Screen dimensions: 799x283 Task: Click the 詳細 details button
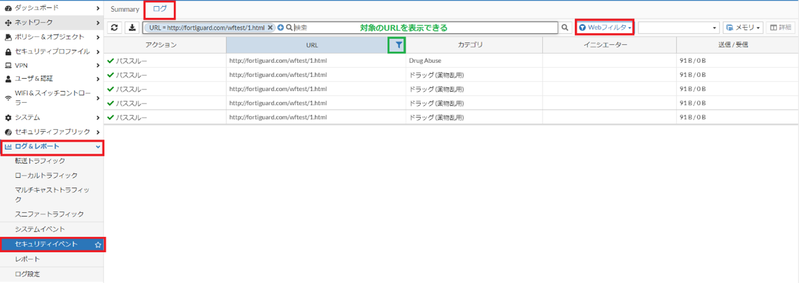tap(781, 28)
